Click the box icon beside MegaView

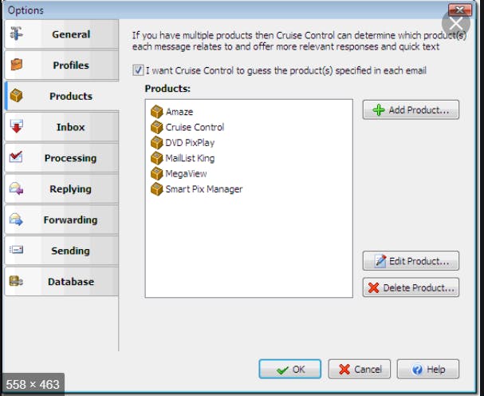pyautogui.click(x=157, y=173)
